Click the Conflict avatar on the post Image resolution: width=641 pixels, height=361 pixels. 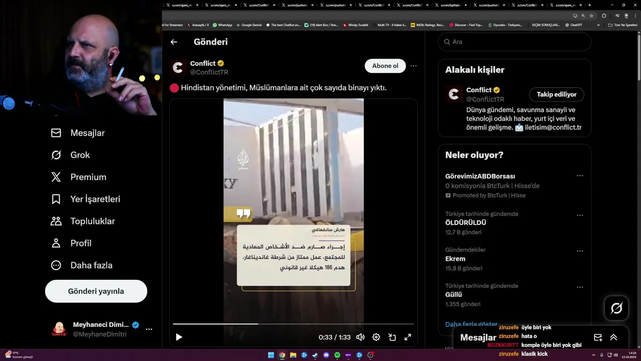(x=178, y=68)
